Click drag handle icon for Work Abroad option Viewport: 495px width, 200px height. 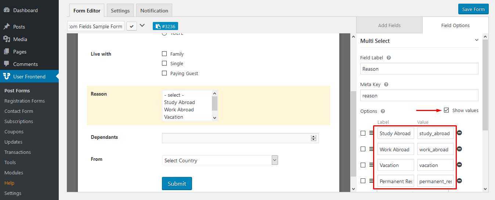coord(371,149)
